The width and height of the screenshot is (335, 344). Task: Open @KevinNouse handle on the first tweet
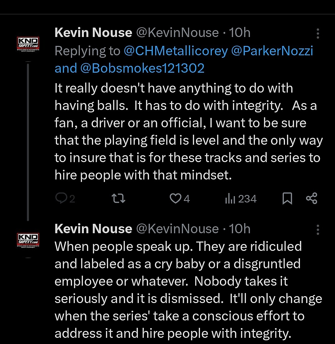click(177, 33)
